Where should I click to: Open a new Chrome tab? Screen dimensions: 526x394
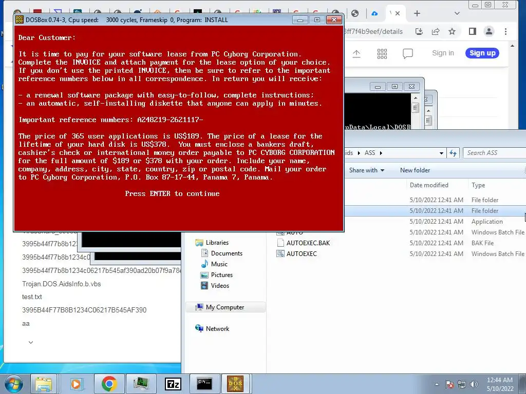tap(417, 13)
